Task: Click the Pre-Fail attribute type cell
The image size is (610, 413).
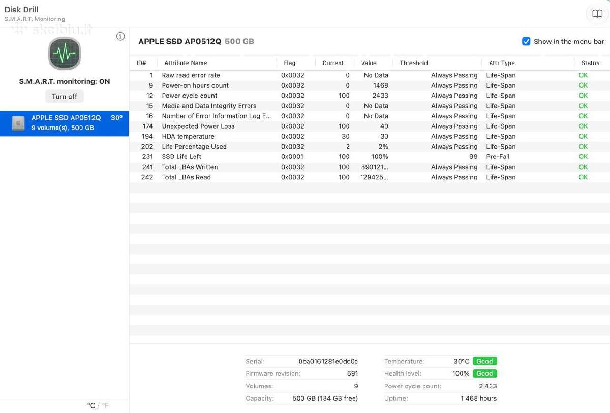Action: click(498, 156)
